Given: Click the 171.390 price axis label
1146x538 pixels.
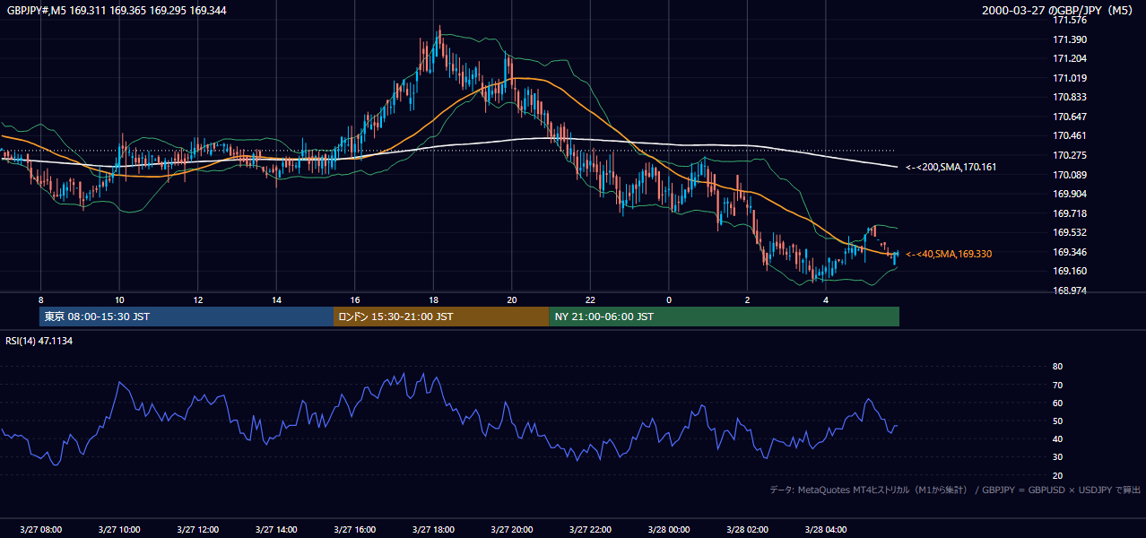Looking at the screenshot, I should [1070, 39].
